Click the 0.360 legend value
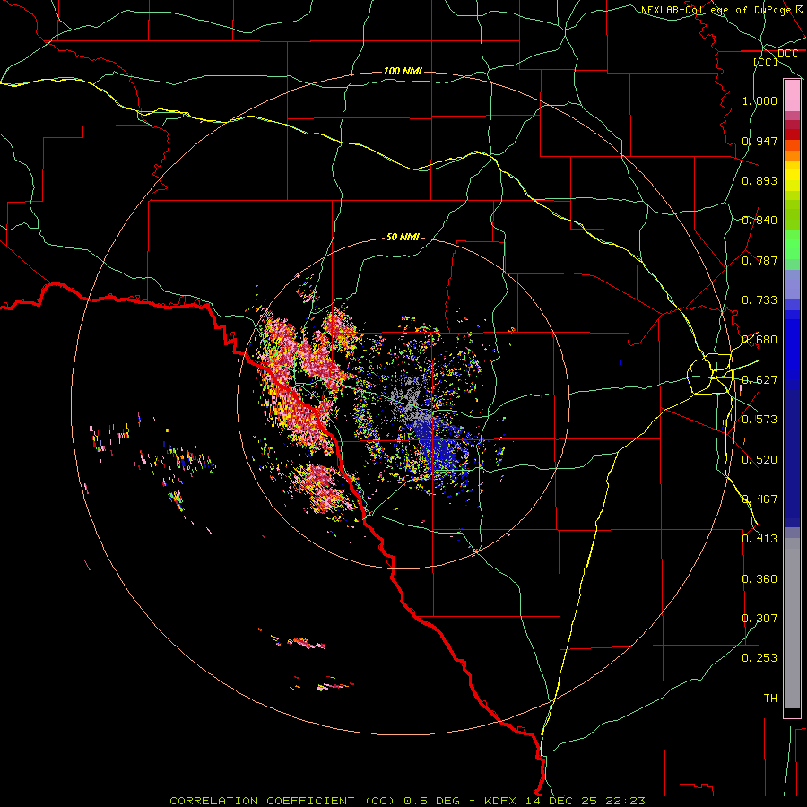Screen dimensions: 807x807 point(759,579)
